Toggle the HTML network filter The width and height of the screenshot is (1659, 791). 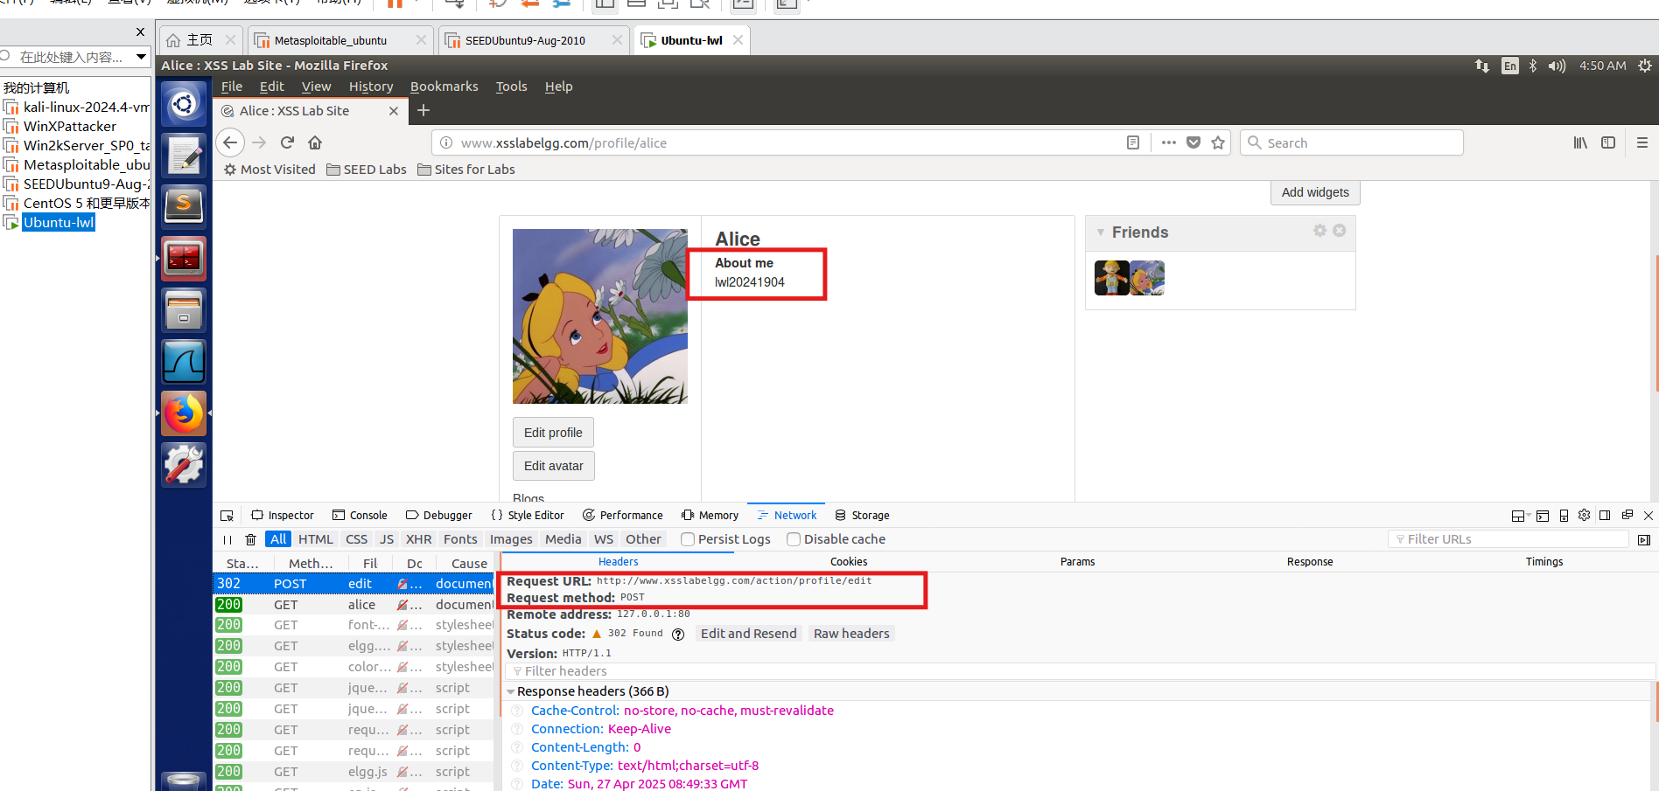[x=315, y=539]
